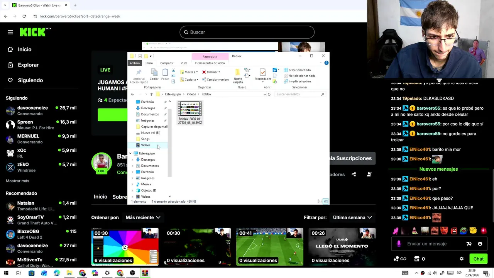Open the address bar history dropdown

[264, 94]
